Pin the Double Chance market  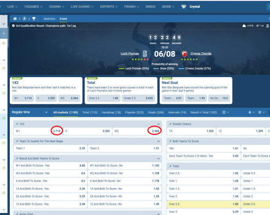click(x=170, y=124)
